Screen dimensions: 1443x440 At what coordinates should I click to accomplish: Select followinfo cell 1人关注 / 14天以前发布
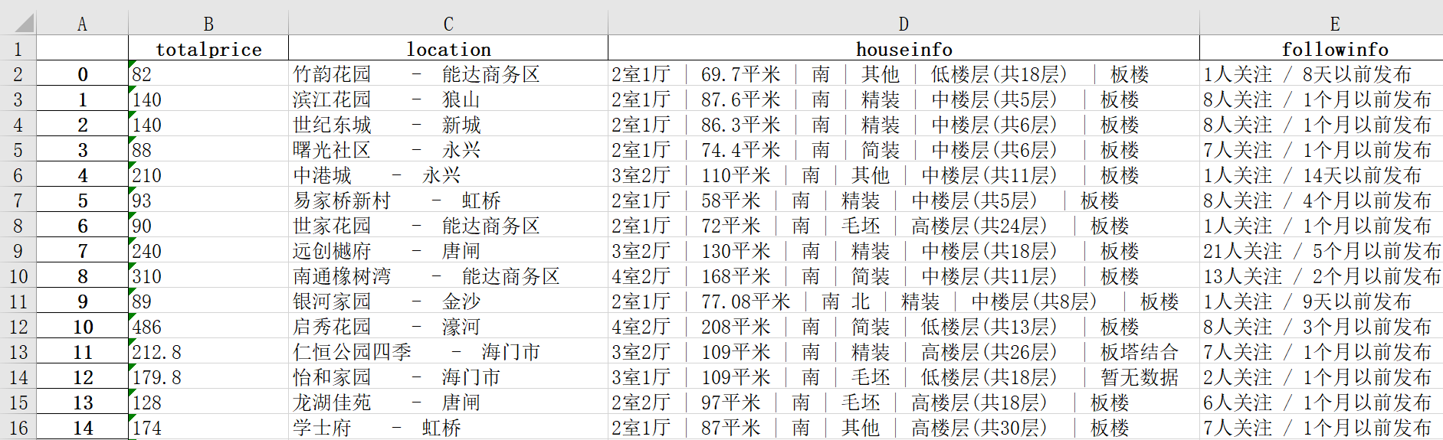[x=1321, y=175]
